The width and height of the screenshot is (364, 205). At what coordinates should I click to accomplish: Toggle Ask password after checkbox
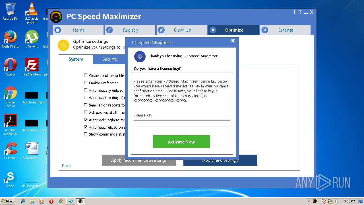pos(86,112)
